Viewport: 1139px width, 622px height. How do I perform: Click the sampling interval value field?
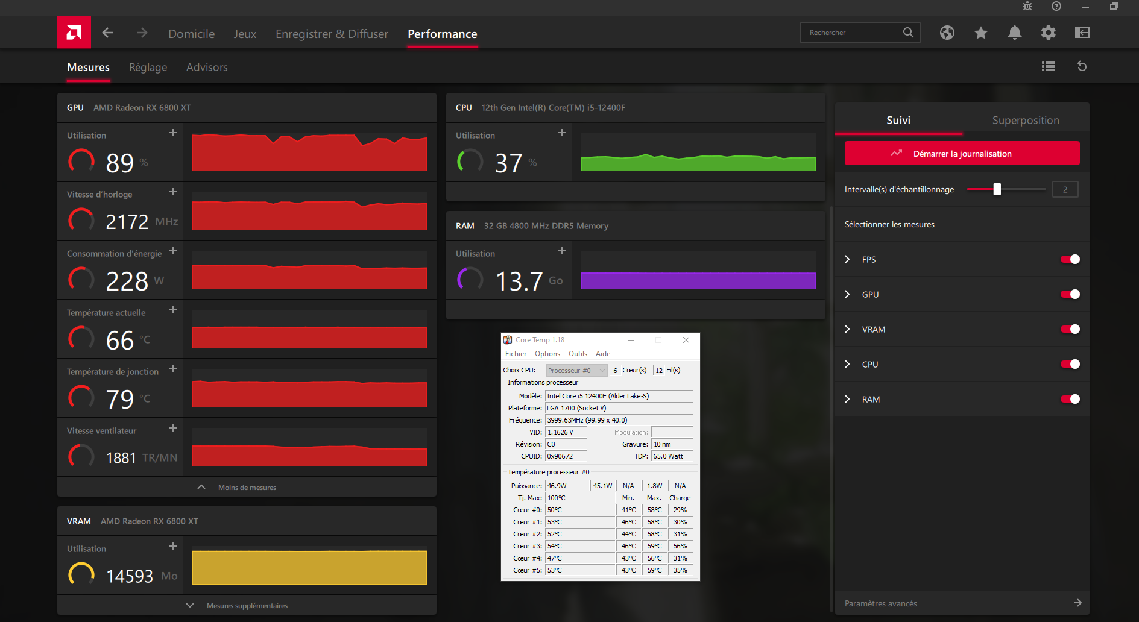pos(1065,189)
